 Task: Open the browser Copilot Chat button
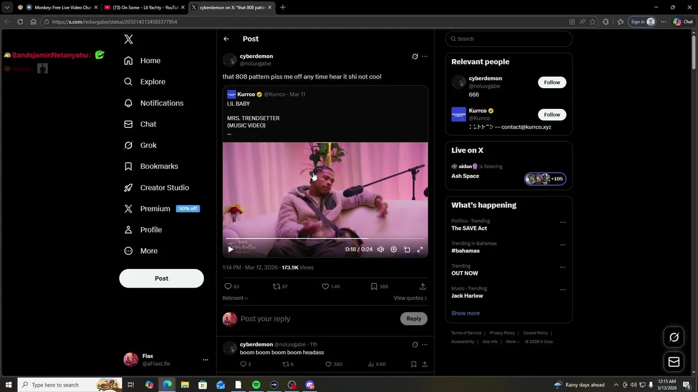(x=683, y=22)
